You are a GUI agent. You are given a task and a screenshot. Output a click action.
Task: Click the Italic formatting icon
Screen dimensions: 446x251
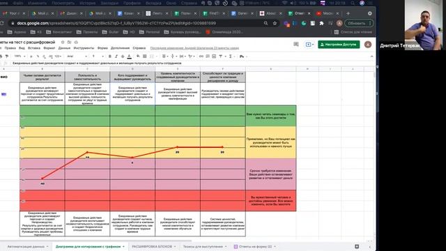coord(116,56)
